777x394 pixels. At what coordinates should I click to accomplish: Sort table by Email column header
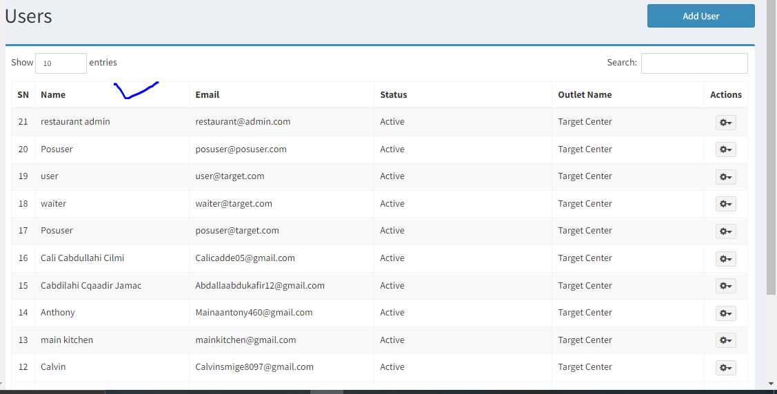[x=207, y=94]
